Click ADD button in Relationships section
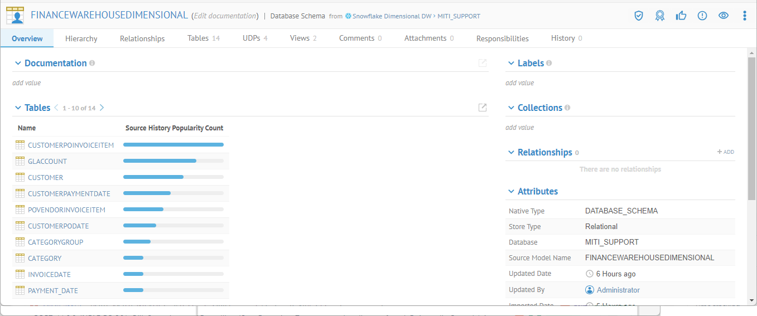Image resolution: width=757 pixels, height=316 pixels. click(725, 152)
